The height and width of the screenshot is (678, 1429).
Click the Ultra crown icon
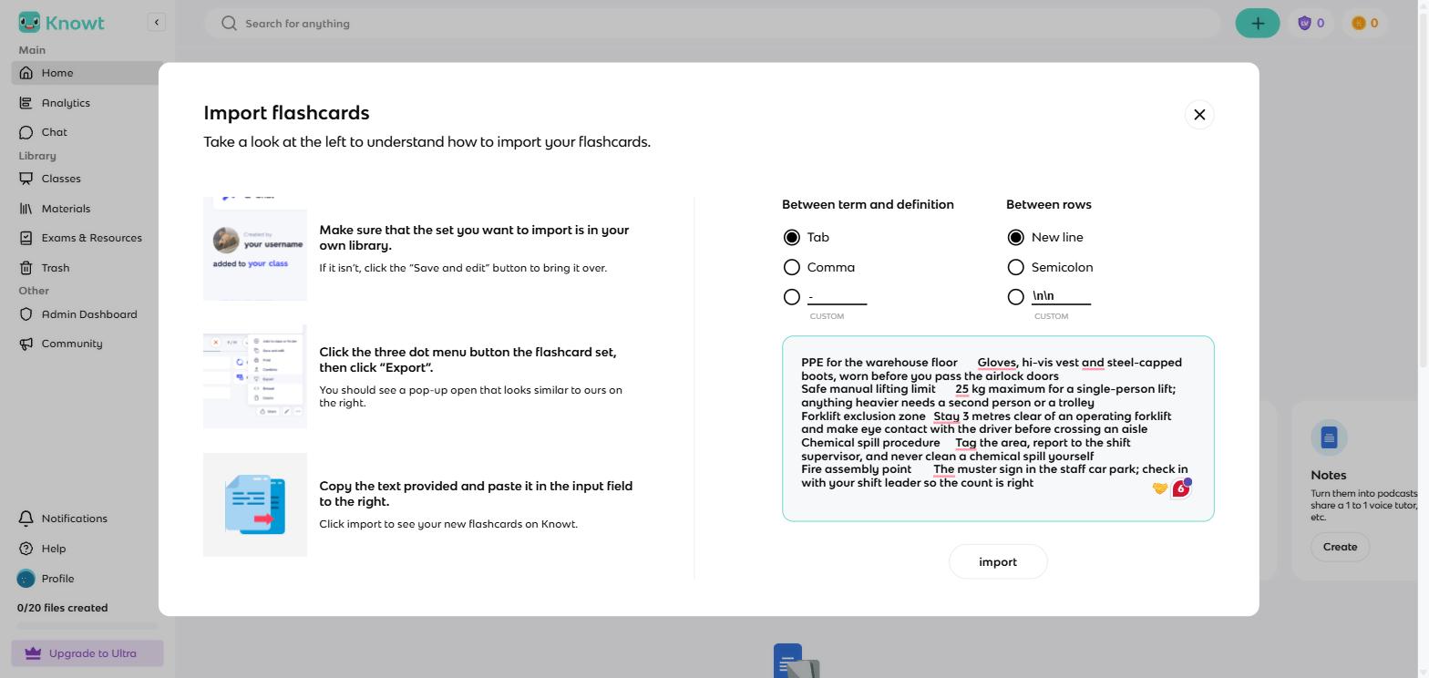click(34, 653)
